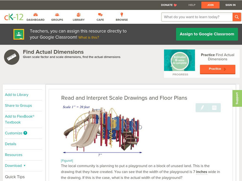The image size is (242, 181).
Task: Click the 'Quick Tips' sidebar heading
Action: (15, 177)
